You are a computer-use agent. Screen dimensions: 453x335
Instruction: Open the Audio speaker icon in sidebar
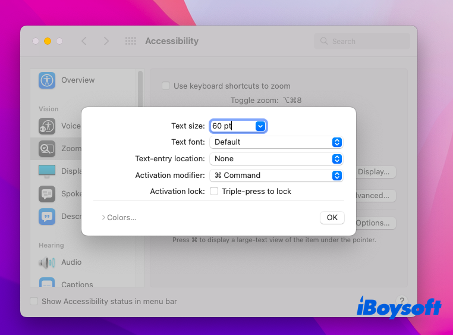[x=47, y=262]
